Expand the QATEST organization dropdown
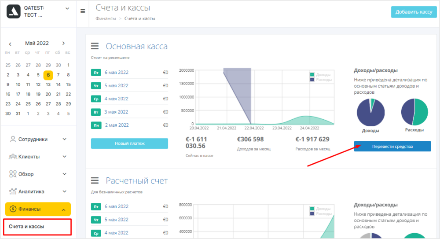The width and height of the screenshot is (440, 239). pos(67,9)
